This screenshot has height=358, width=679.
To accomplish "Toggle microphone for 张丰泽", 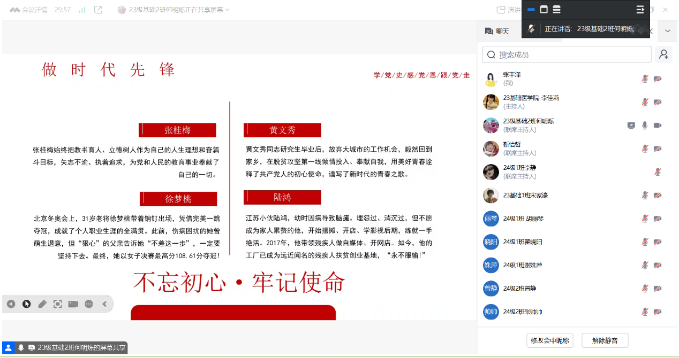I will click(645, 79).
